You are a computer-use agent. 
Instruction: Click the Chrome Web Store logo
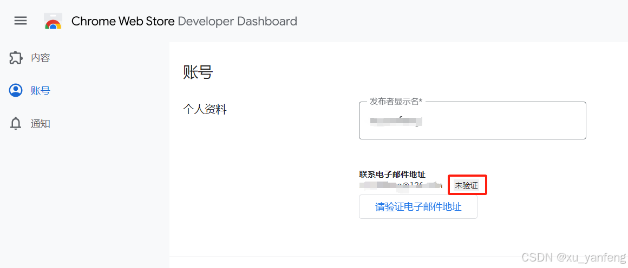tap(53, 21)
